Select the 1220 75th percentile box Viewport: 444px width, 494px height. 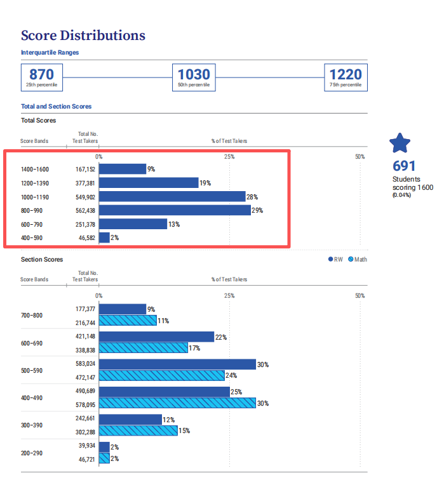(x=346, y=77)
